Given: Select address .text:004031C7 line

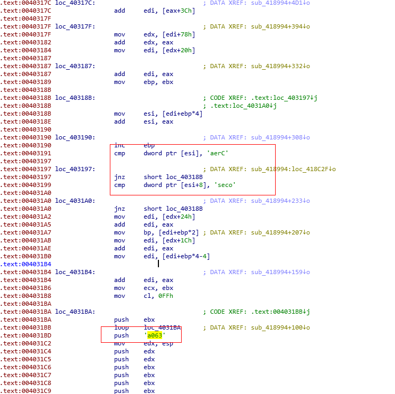Looking at the screenshot, I should click(26, 375).
